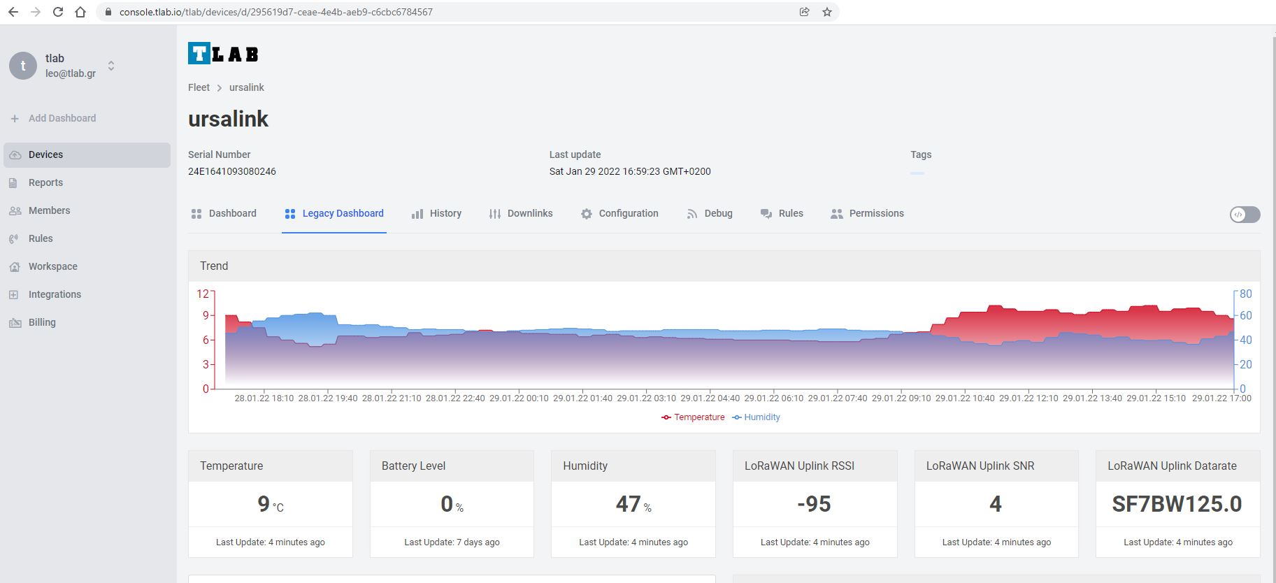This screenshot has height=583, width=1276.
Task: Open Billing in the sidebar
Action: point(87,322)
